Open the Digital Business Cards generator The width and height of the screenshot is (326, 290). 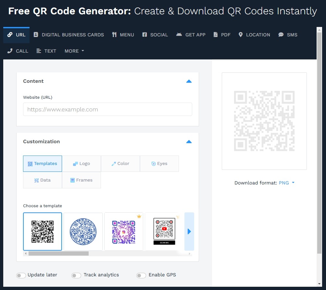[69, 35]
